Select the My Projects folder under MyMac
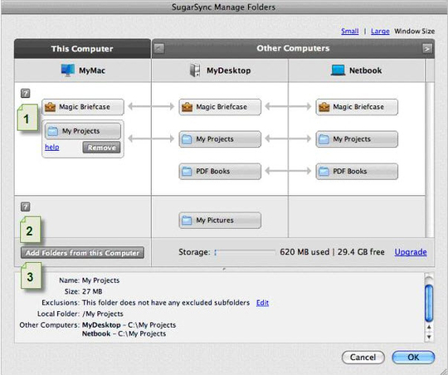Viewport: 448px width, 375px height. (83, 131)
